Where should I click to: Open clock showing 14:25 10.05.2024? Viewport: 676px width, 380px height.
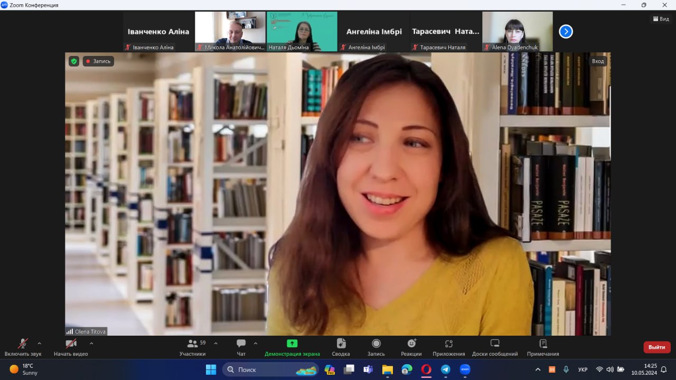[x=643, y=369]
